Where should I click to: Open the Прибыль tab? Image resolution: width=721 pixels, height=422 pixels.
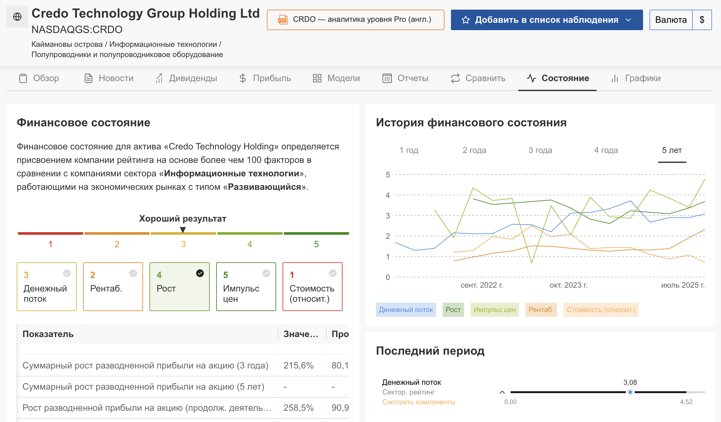(x=265, y=78)
